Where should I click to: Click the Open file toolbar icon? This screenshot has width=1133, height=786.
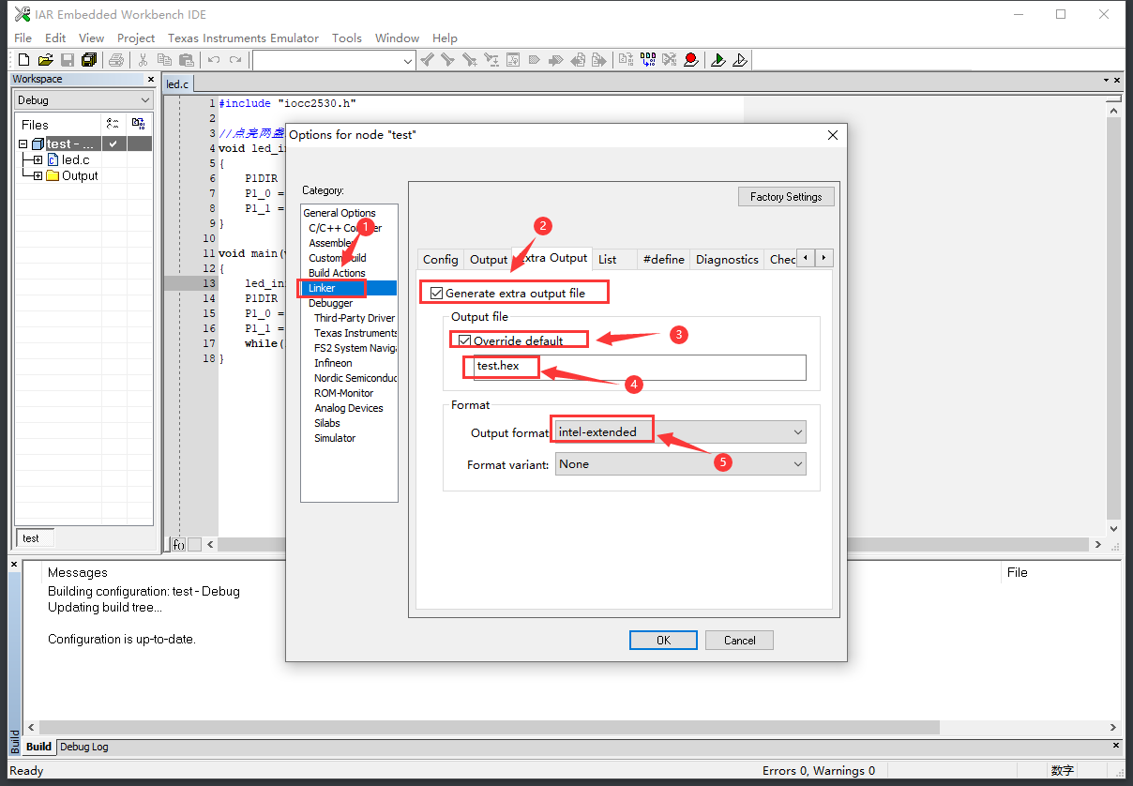click(x=45, y=60)
